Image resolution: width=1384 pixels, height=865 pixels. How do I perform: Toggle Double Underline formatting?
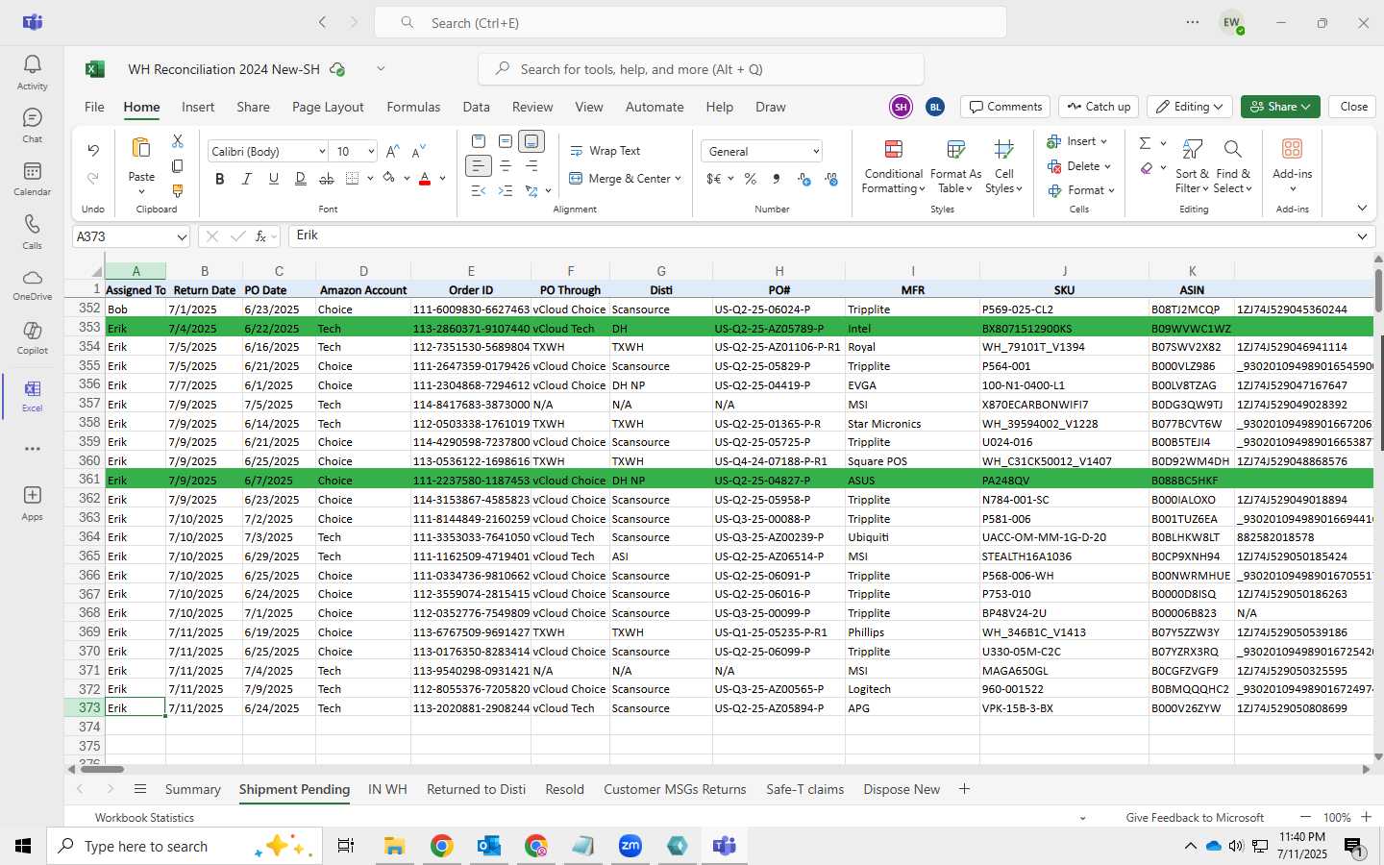coord(300,179)
